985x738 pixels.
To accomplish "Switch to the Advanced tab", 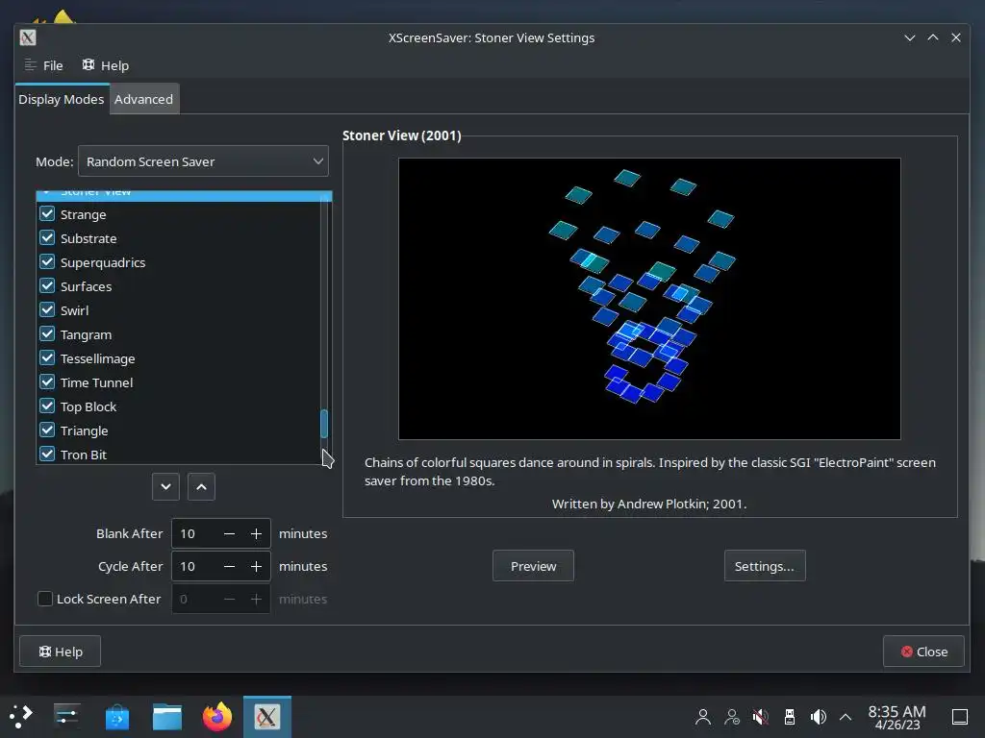I will coord(144,99).
